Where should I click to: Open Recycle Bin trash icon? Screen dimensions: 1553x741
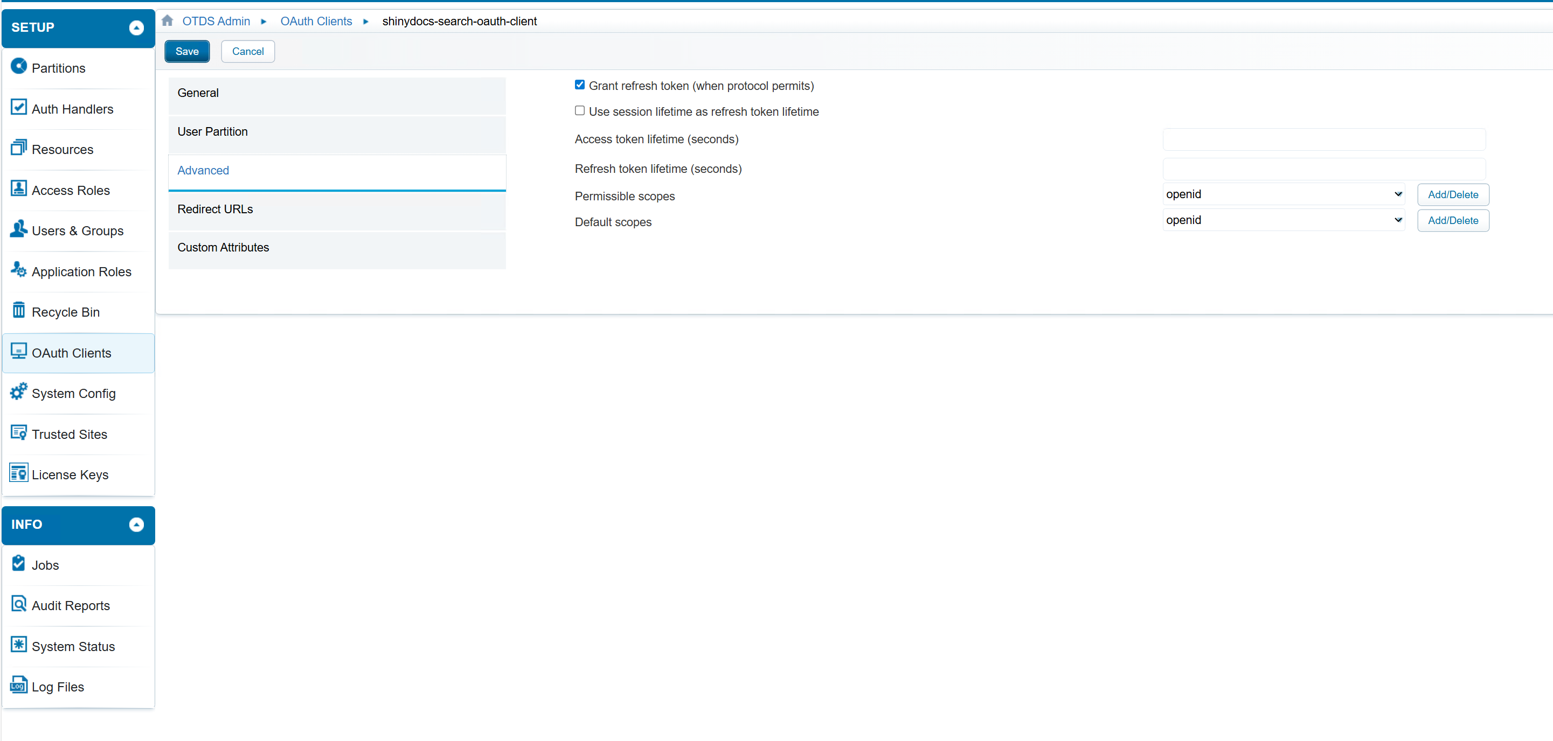(19, 311)
